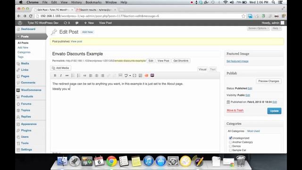302x170 pixels.
Task: Open Spotlight search in the menu bar
Action: [x=273, y=2]
